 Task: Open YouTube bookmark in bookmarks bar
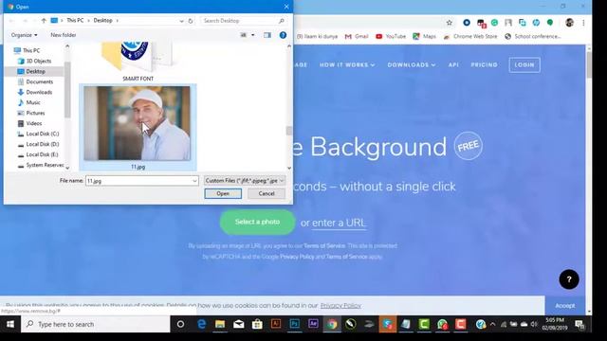391,36
